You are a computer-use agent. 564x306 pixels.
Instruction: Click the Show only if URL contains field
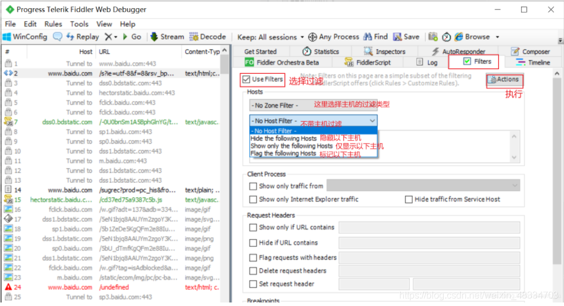(x=429, y=227)
